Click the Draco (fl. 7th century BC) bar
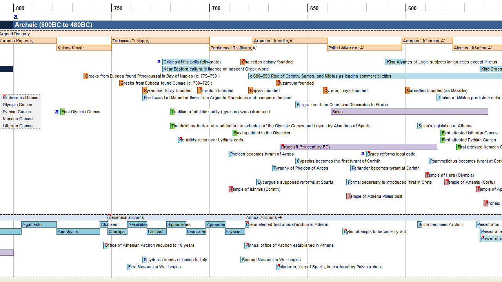502x282 pixels. coord(358,147)
